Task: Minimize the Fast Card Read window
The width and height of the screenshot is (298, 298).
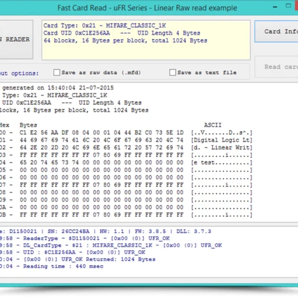Action: tap(275, 7)
